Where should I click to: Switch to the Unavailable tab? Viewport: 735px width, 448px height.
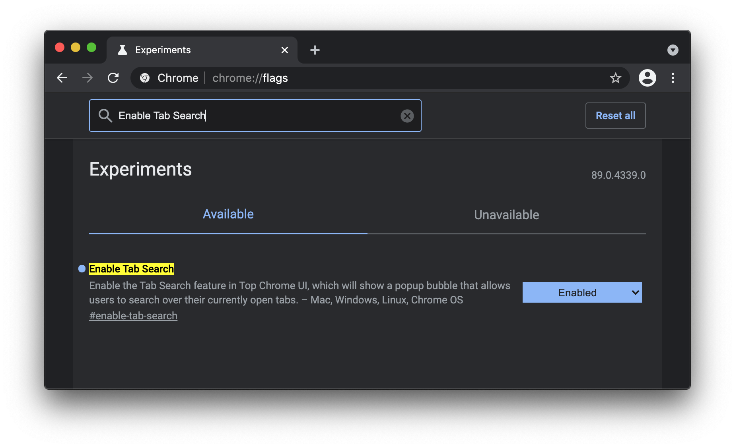tap(506, 215)
